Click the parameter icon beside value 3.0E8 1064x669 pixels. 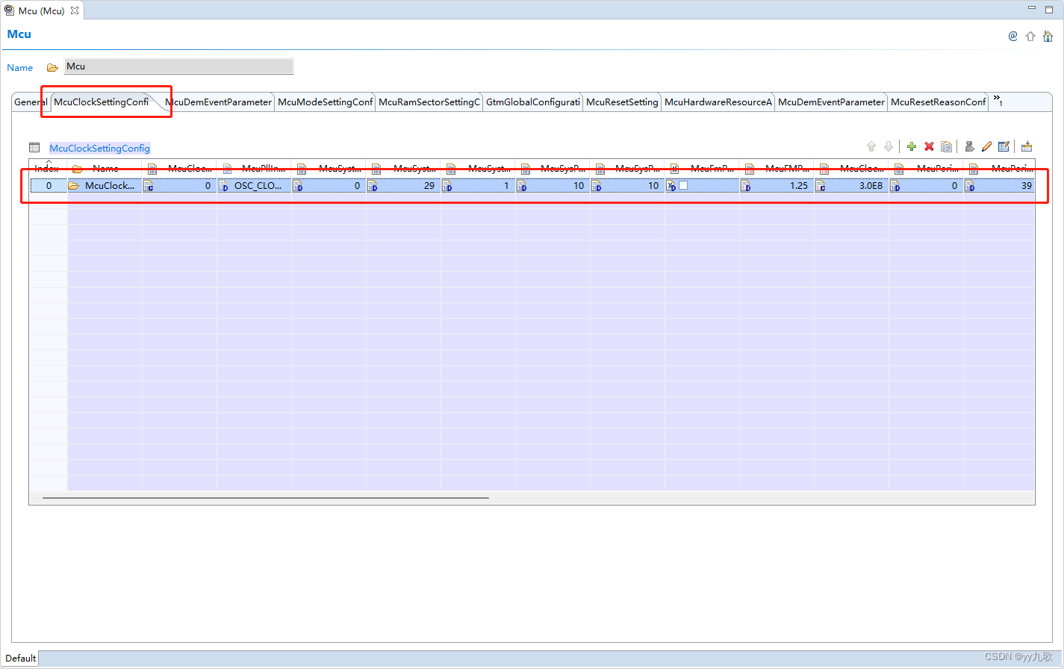[x=821, y=186]
